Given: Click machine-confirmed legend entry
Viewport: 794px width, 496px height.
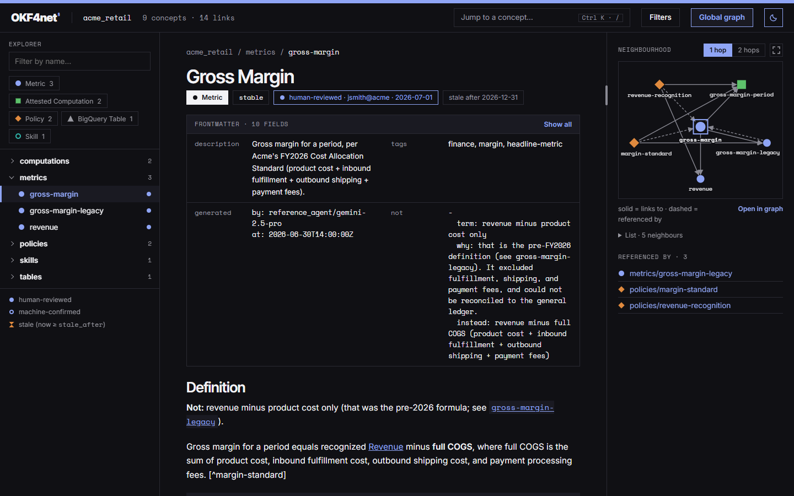Looking at the screenshot, I should pos(45,312).
